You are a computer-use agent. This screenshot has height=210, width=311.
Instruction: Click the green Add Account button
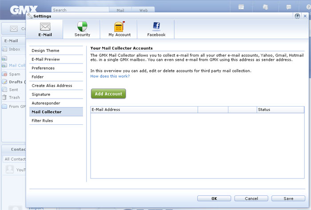108,94
